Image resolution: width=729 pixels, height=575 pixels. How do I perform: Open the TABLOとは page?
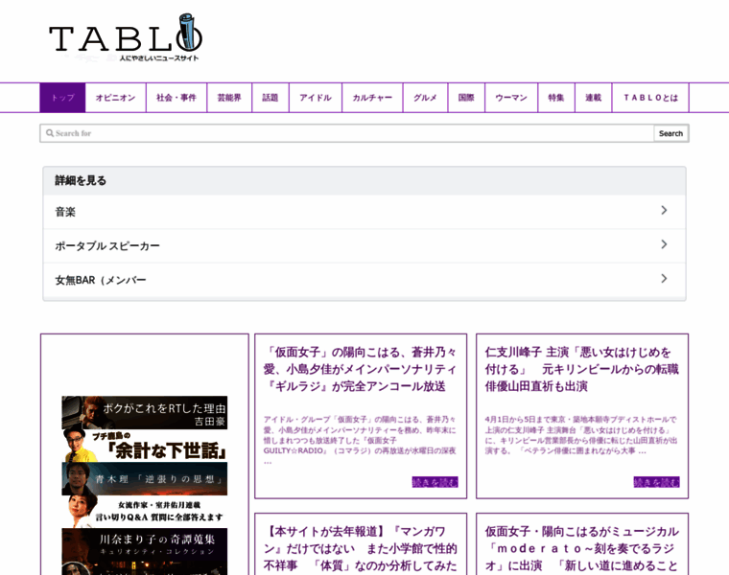point(650,98)
